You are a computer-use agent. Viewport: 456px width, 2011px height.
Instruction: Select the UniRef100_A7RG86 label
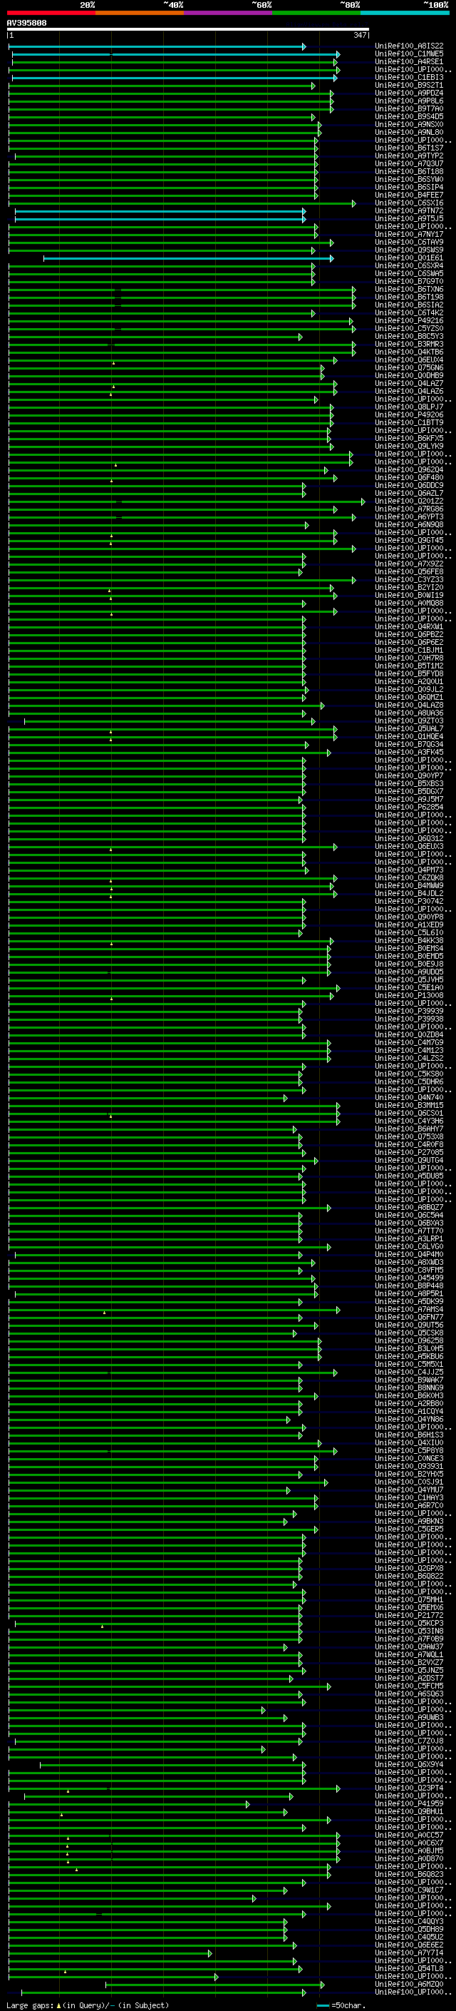[x=409, y=509]
